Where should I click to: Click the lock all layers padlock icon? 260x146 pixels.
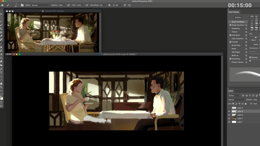(246, 104)
